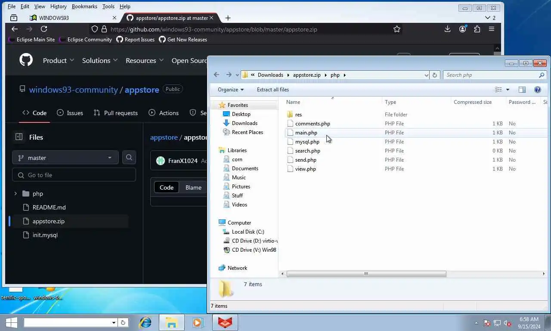The height and width of the screenshot is (331, 551).
Task: Show hidden system tray icons arrow
Action: click(476, 323)
